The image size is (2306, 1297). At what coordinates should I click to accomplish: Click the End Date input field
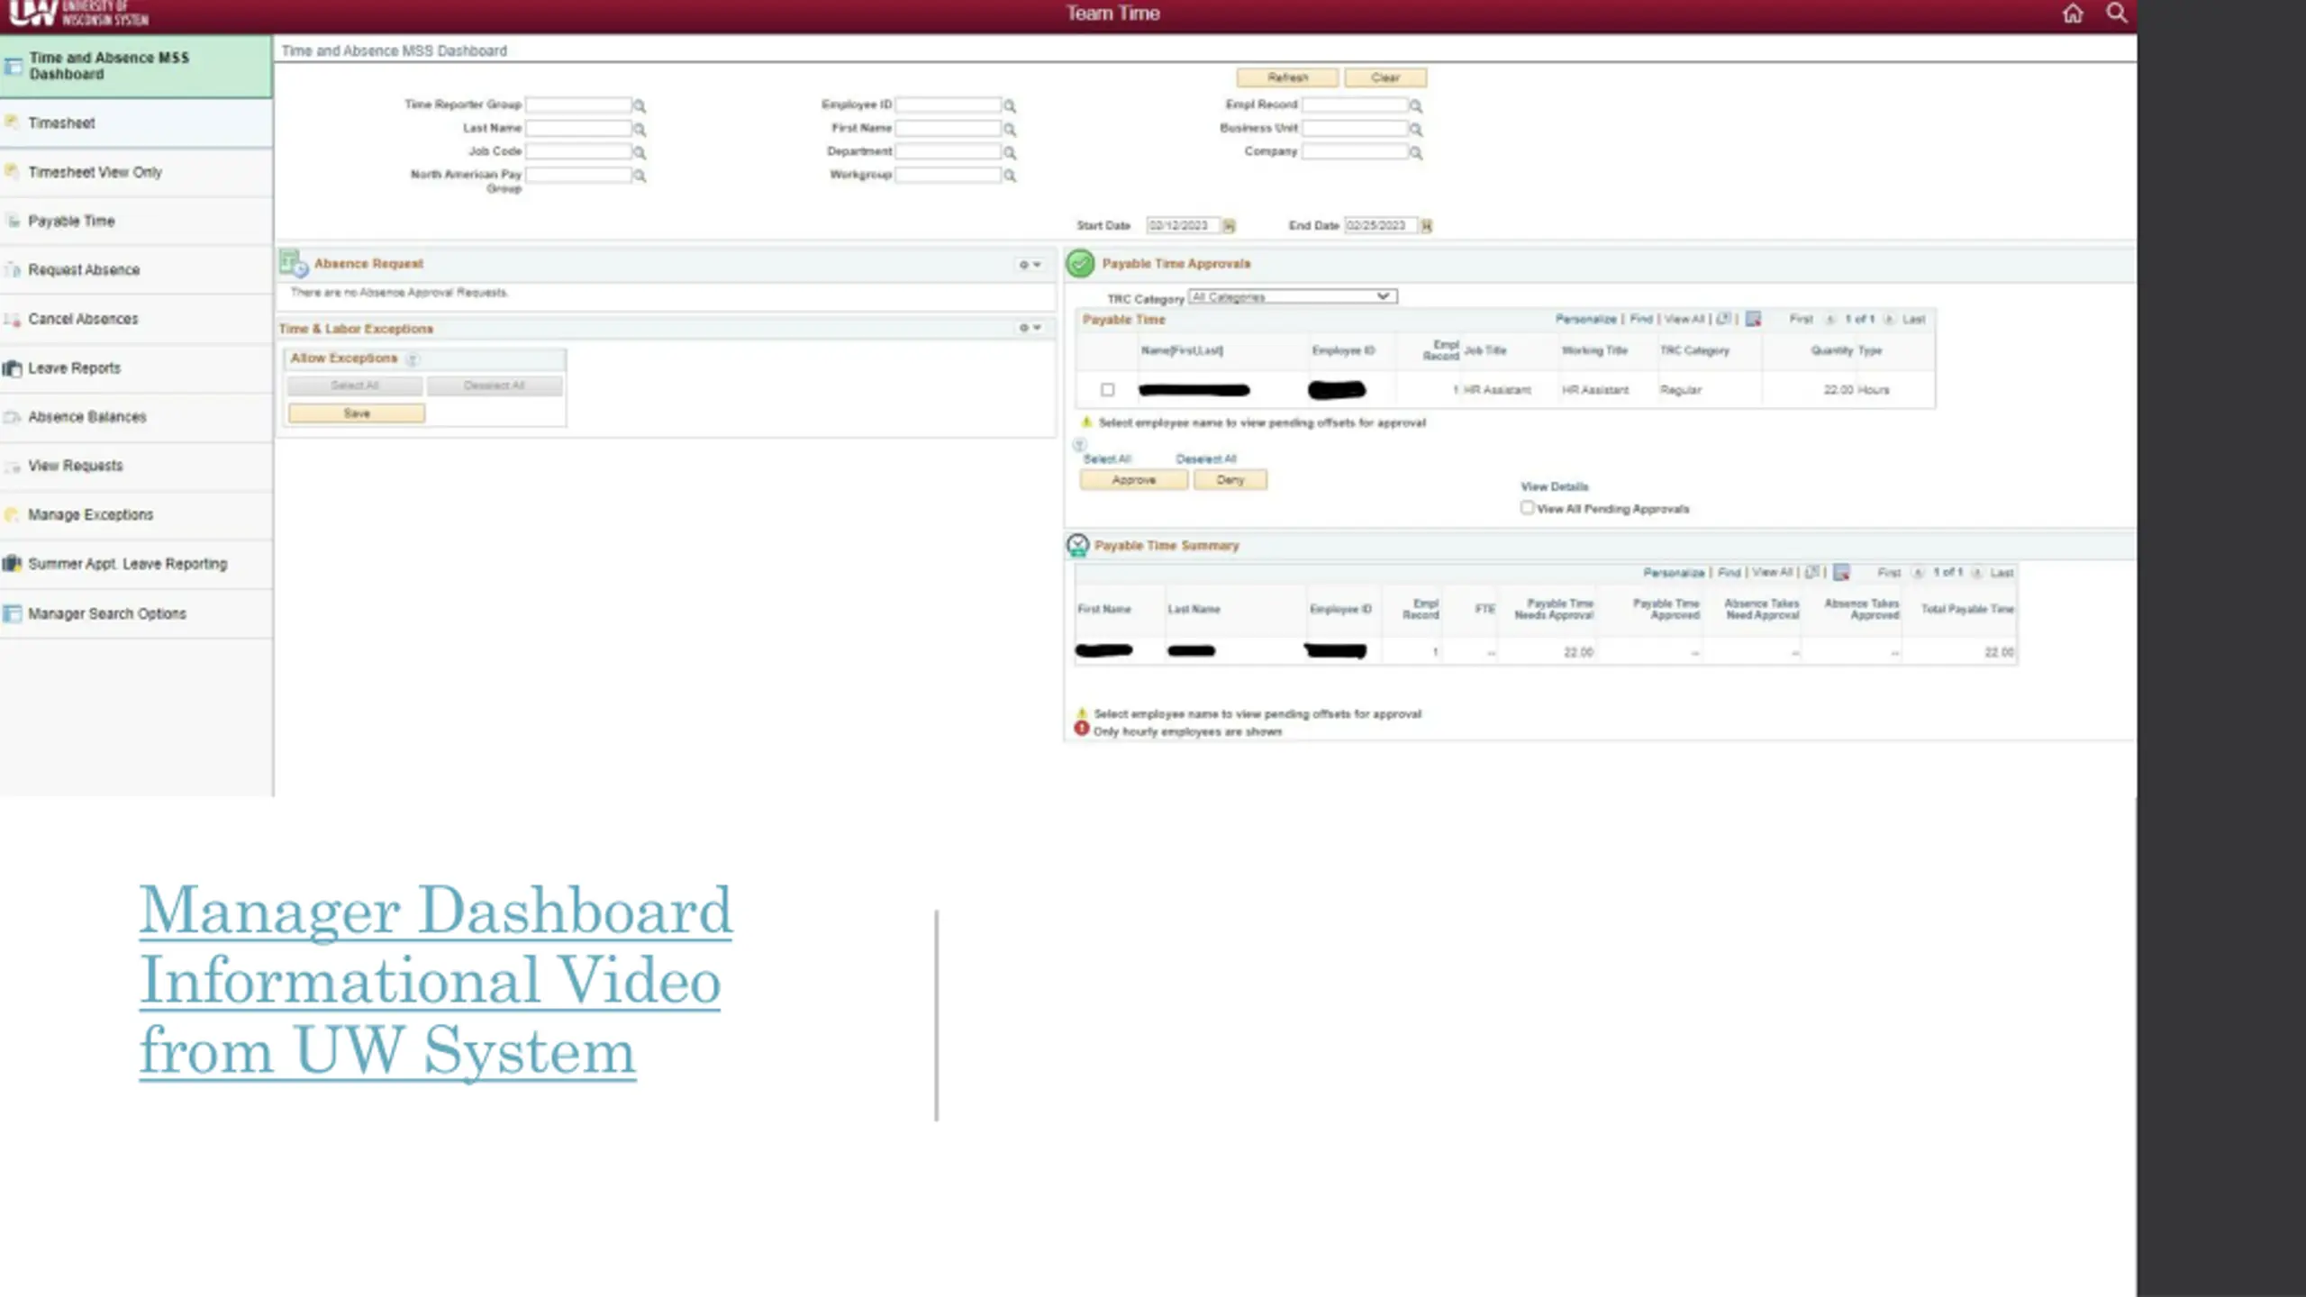click(x=1380, y=226)
